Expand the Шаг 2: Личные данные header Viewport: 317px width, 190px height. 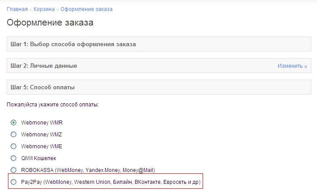tap(44, 66)
